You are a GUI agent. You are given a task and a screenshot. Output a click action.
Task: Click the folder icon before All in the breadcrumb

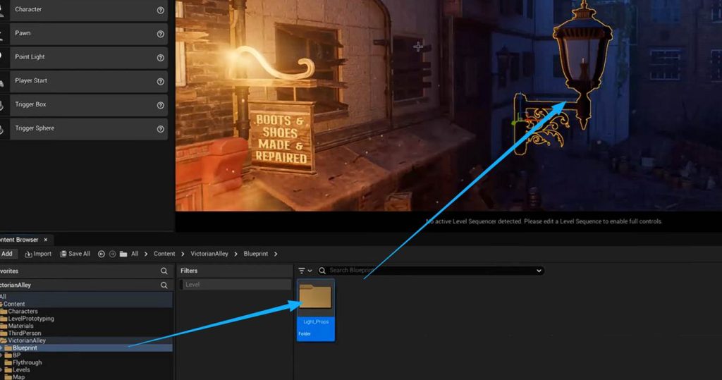coord(123,254)
